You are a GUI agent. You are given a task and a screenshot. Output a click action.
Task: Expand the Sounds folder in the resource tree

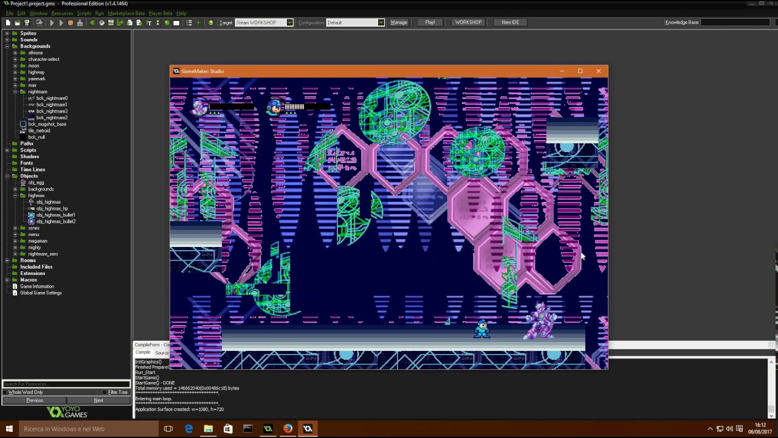(7, 40)
